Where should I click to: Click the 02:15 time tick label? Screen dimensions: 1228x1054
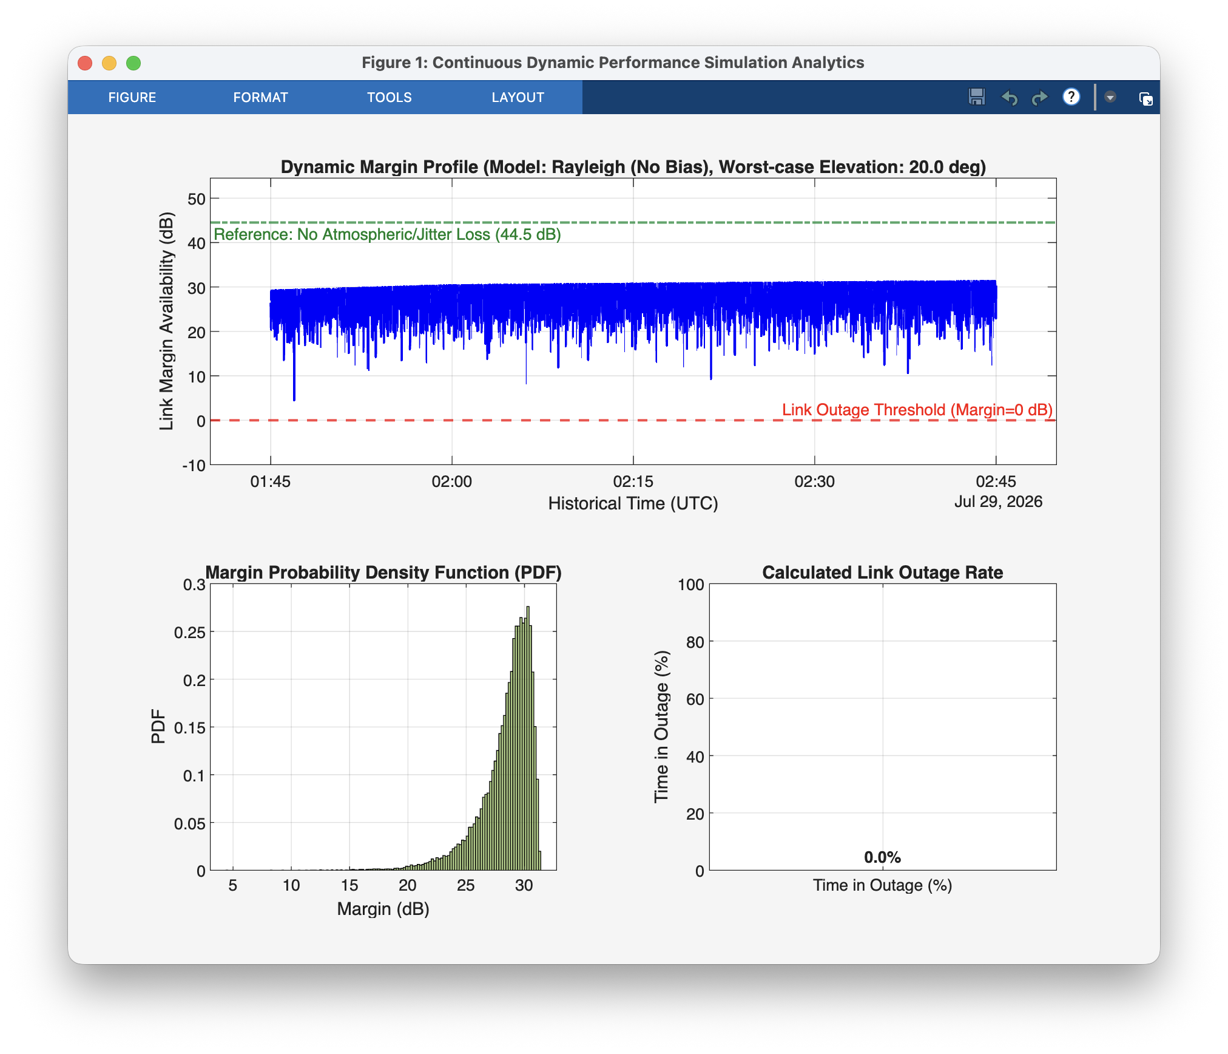[633, 481]
